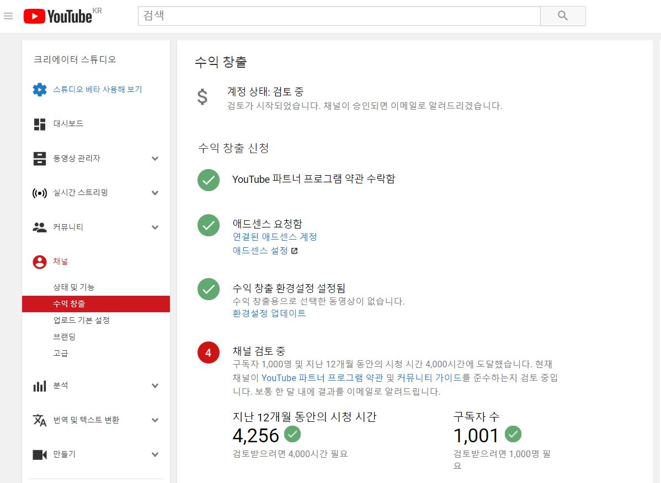Click the 커뮤니티 people icon
This screenshot has width=661, height=483.
point(40,227)
